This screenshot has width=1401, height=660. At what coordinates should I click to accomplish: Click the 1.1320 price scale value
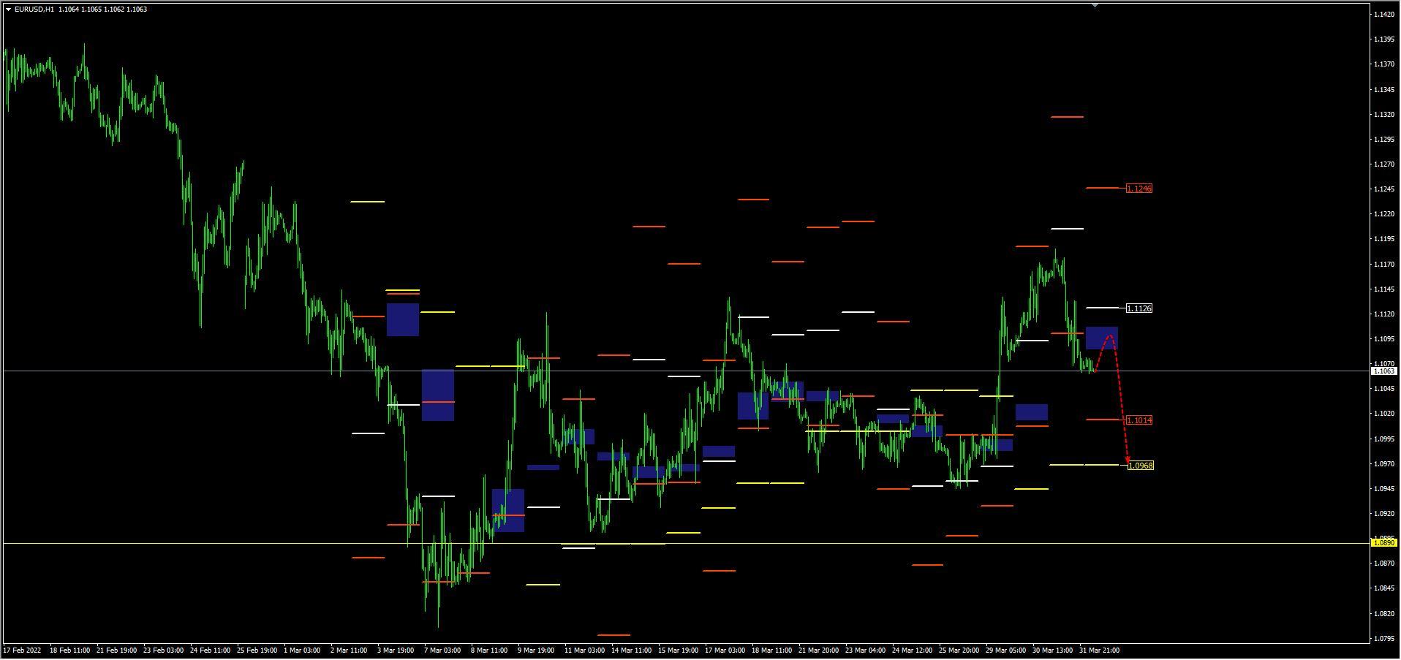[1383, 115]
